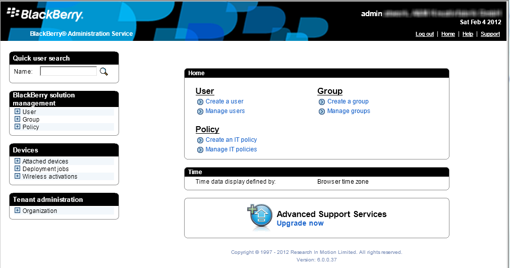Select Organization tree label
Image resolution: width=510 pixels, height=268 pixels.
pos(40,211)
